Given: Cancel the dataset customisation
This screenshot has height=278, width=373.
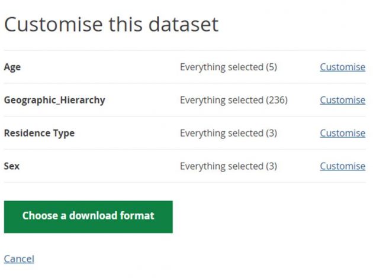Looking at the screenshot, I should (19, 258).
